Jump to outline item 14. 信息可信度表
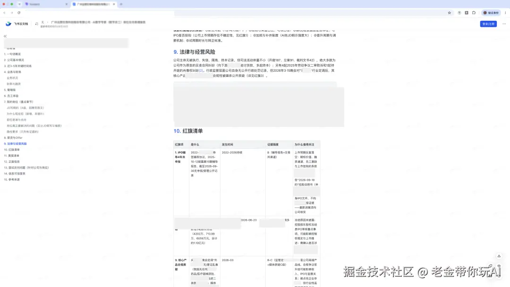Screen dimensions: 510x287 tap(15, 174)
